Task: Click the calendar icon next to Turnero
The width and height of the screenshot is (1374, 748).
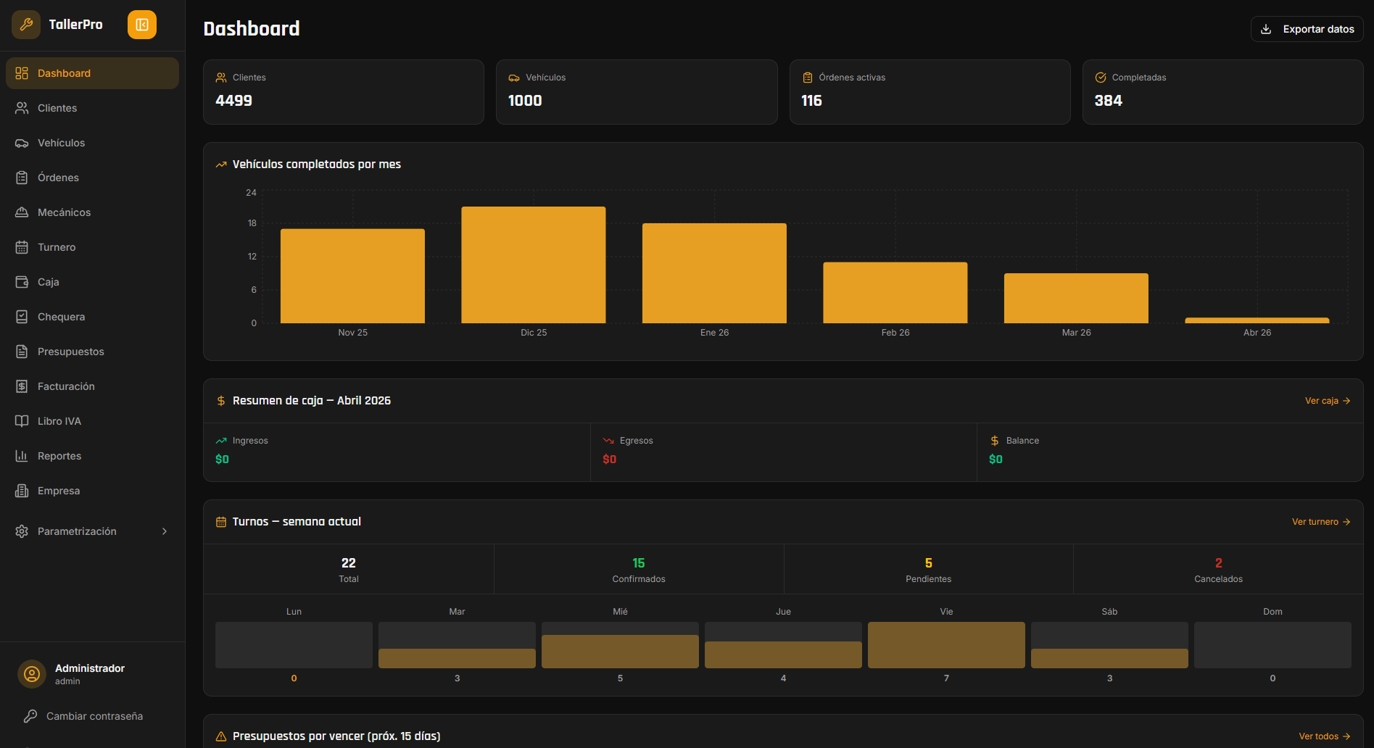Action: click(22, 247)
